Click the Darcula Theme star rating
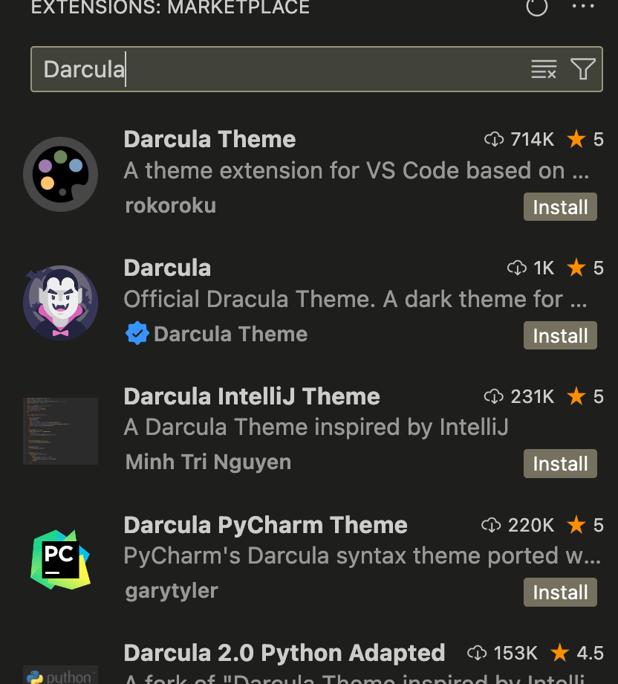Screen dimensions: 618x684 coord(585,140)
